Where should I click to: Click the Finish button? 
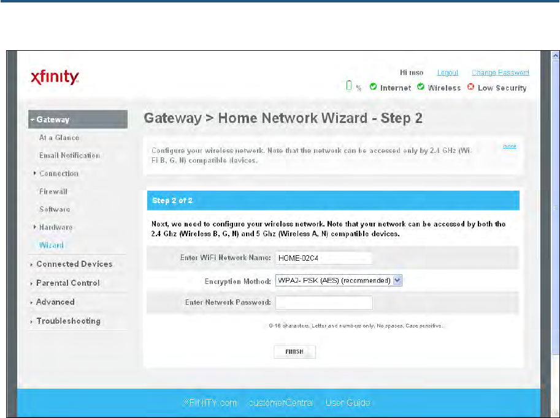point(294,352)
